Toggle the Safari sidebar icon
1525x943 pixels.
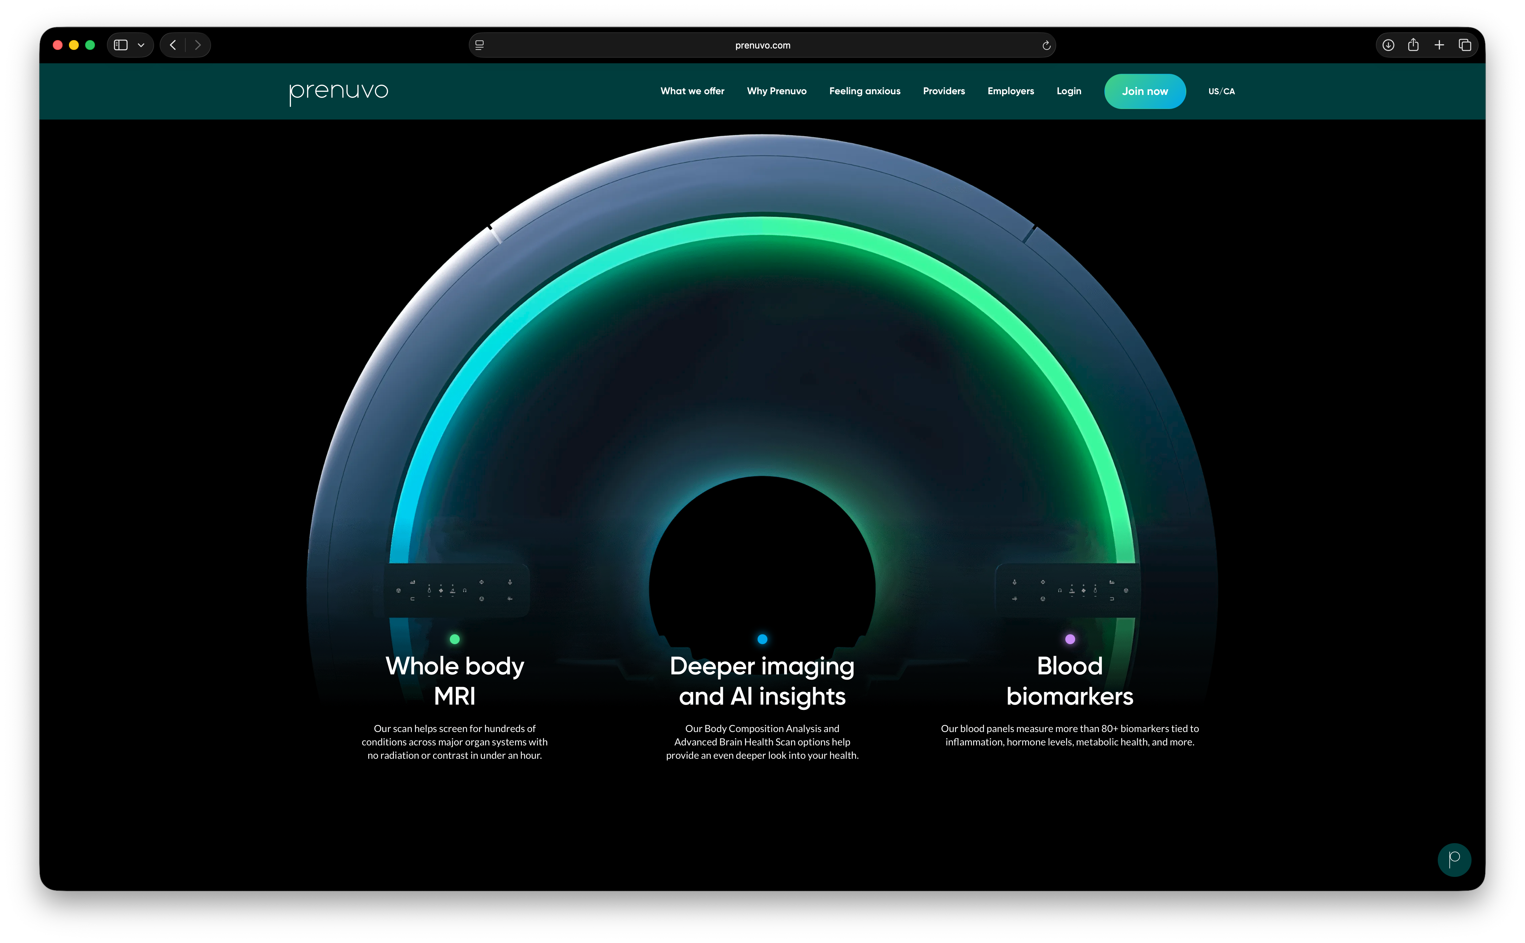pos(121,45)
